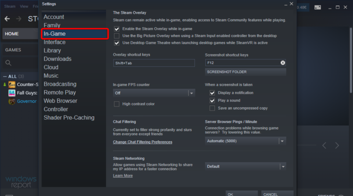Check the High contrast color option
Screen dimensions: 353x196
coord(116,104)
